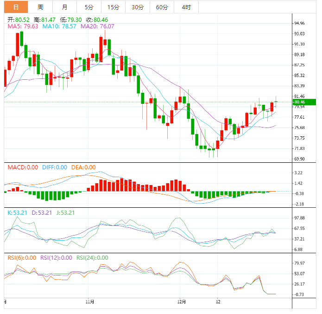Select the RSI(6):0.00 label
Screen dimensions: 322x314
[x=22, y=258]
